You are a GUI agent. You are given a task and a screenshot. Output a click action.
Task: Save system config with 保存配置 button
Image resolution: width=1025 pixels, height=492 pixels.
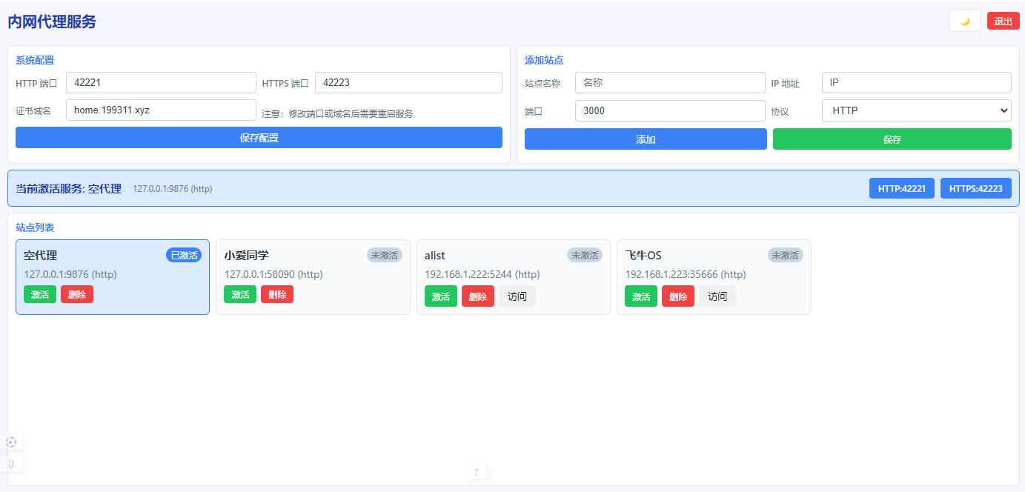pos(259,138)
